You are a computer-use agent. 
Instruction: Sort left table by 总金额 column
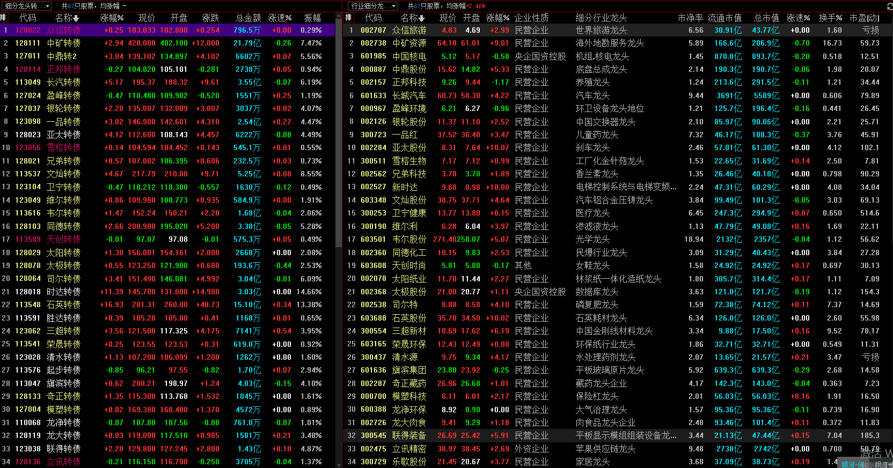coord(248,18)
